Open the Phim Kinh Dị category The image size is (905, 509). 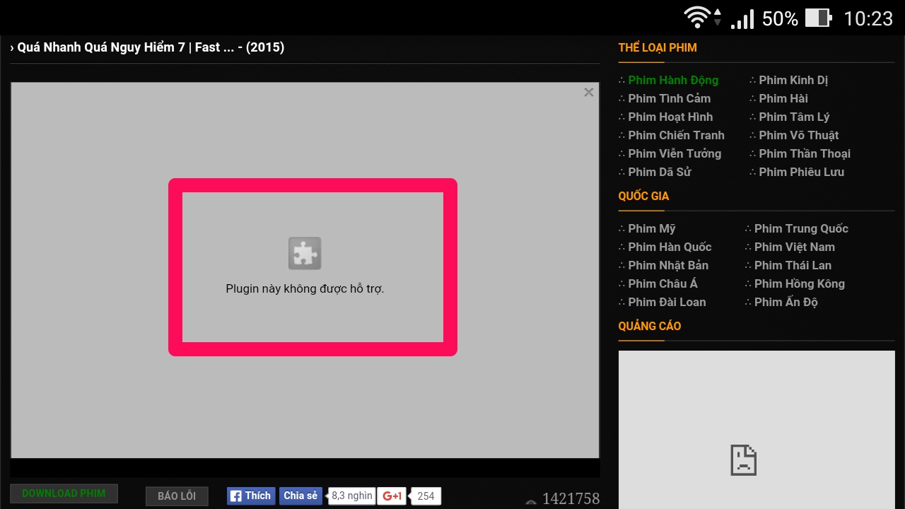(x=793, y=80)
